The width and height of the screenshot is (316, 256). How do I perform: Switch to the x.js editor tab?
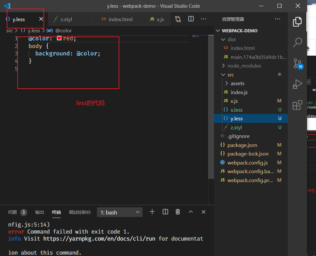coord(158,19)
